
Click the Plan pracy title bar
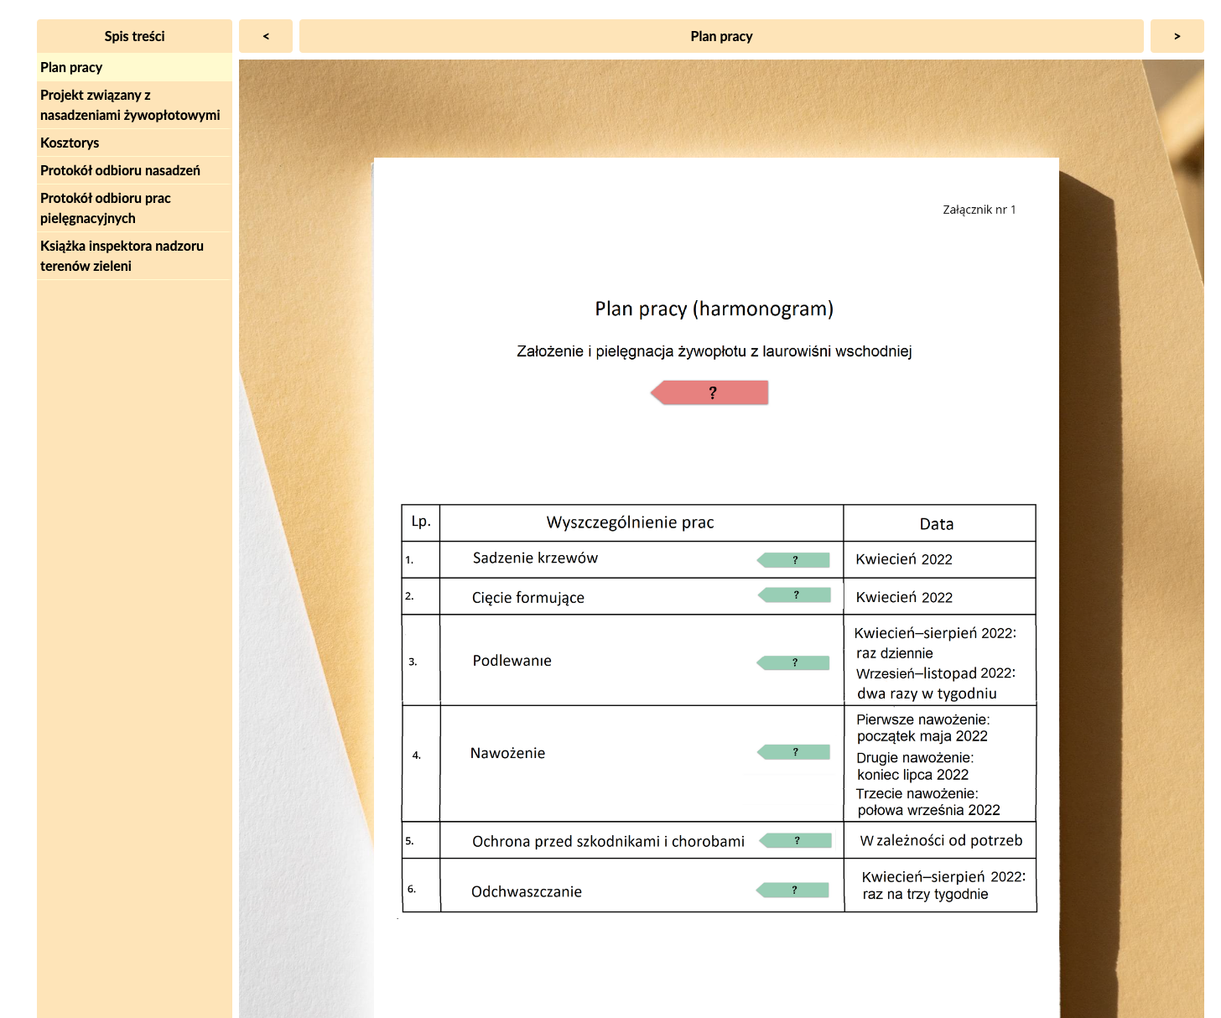click(721, 36)
